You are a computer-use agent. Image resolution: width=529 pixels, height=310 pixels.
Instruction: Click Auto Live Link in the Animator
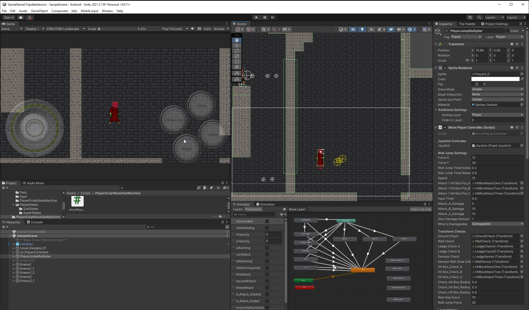point(420,209)
